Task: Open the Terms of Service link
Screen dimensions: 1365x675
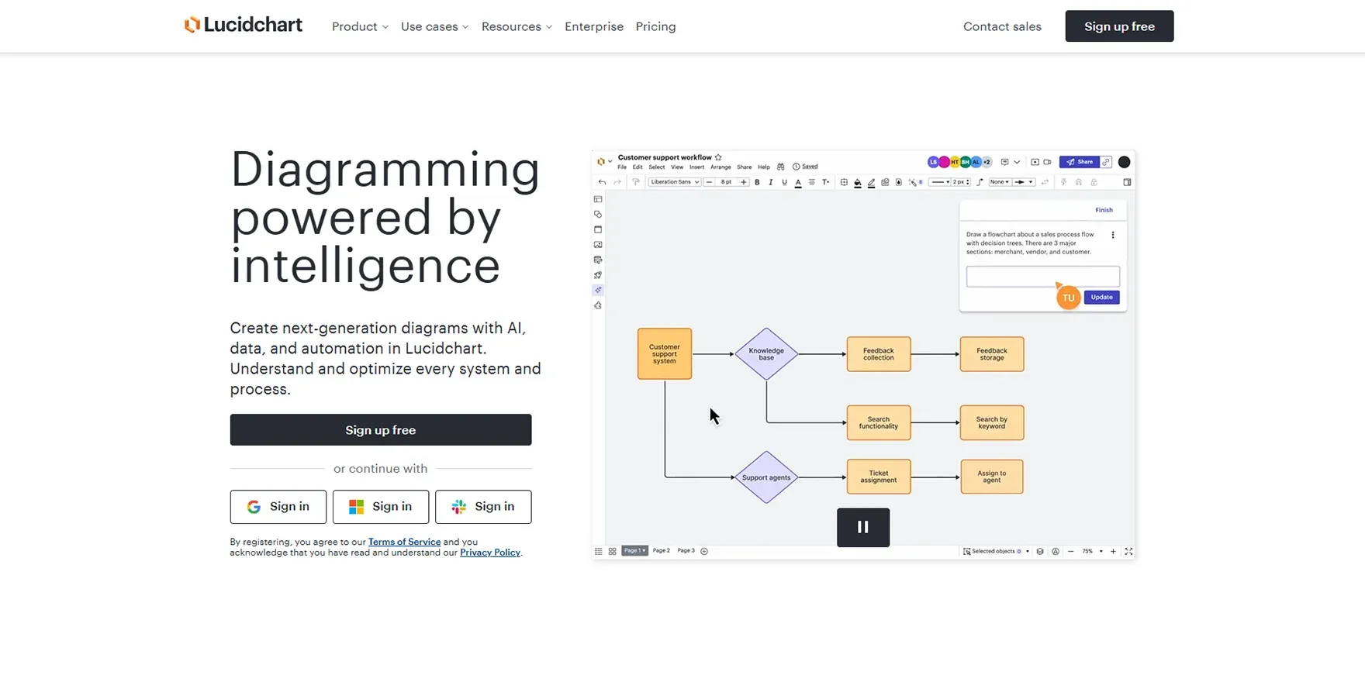Action: click(x=404, y=542)
